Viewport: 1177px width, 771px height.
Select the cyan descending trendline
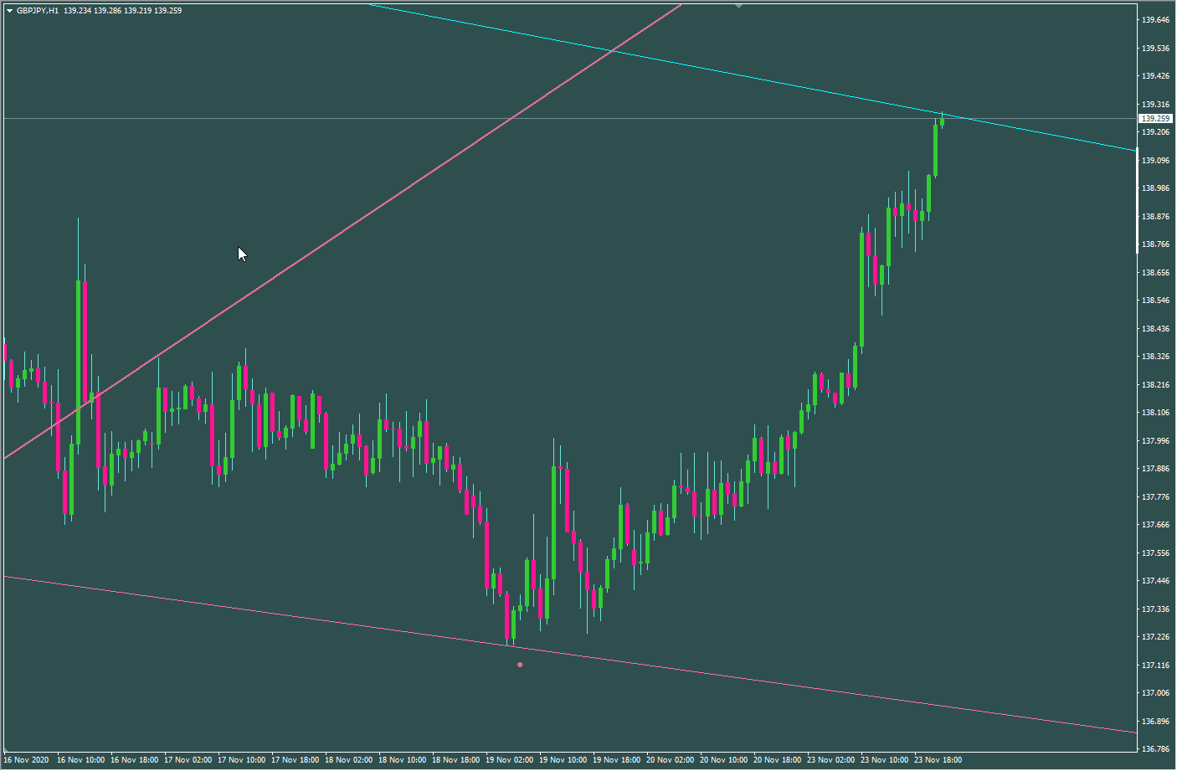[753, 79]
